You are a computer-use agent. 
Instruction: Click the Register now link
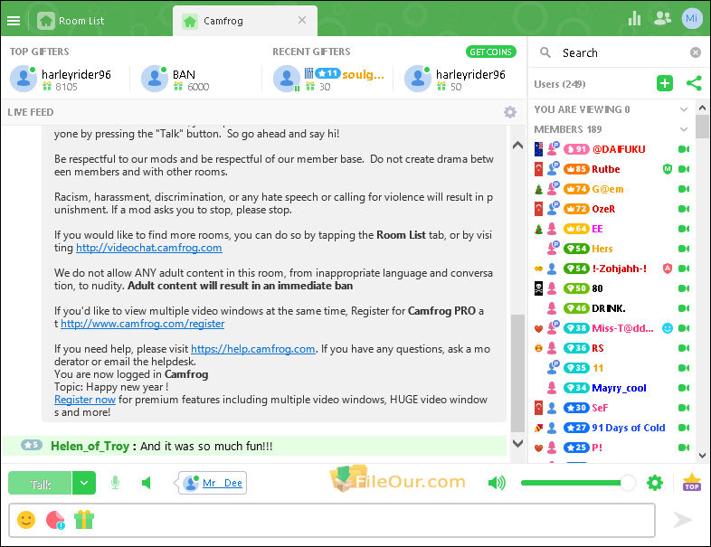click(x=85, y=400)
